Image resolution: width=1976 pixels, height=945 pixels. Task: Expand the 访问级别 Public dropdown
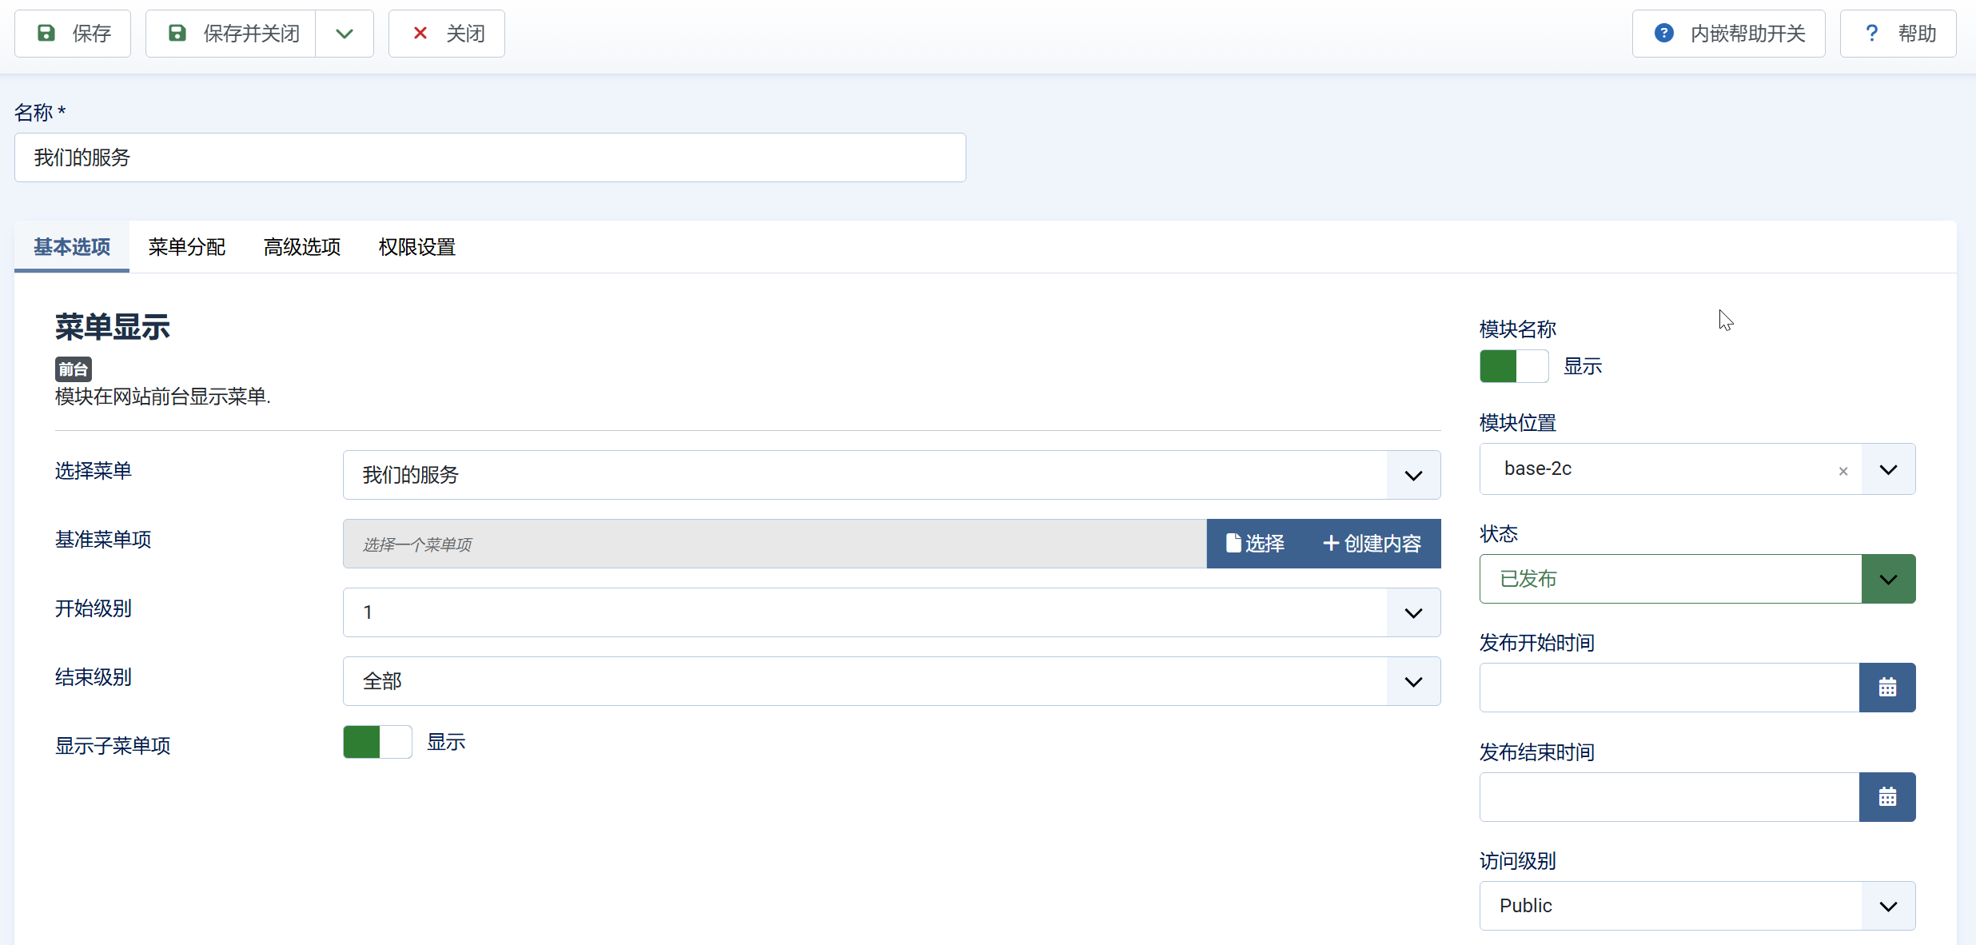point(1887,906)
